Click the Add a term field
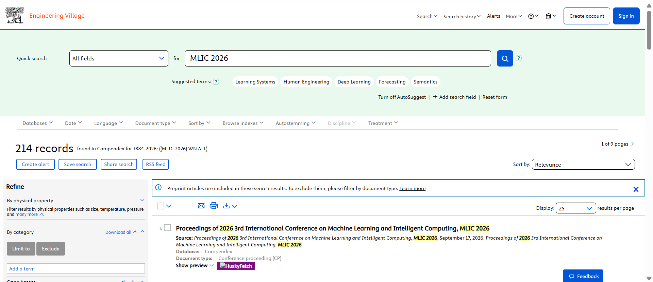Image resolution: width=653 pixels, height=282 pixels. tap(76, 268)
